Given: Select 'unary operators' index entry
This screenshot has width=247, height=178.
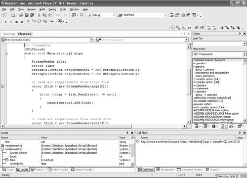Looking at the screenshot, I should click(x=205, y=76).
